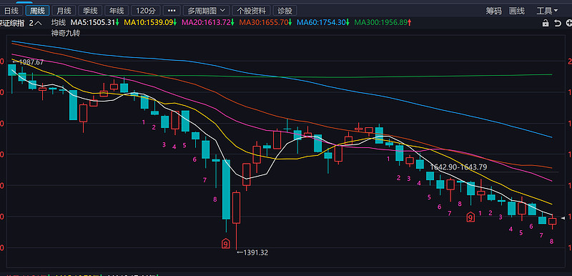
Task: Expand the 工具 tools menu
Action: (x=547, y=11)
